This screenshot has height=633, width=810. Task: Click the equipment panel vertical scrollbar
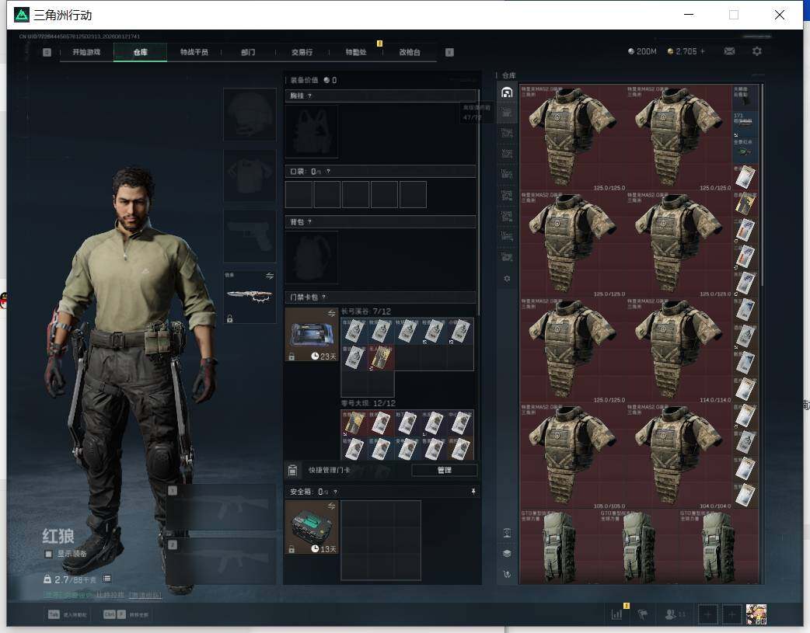[x=479, y=201]
